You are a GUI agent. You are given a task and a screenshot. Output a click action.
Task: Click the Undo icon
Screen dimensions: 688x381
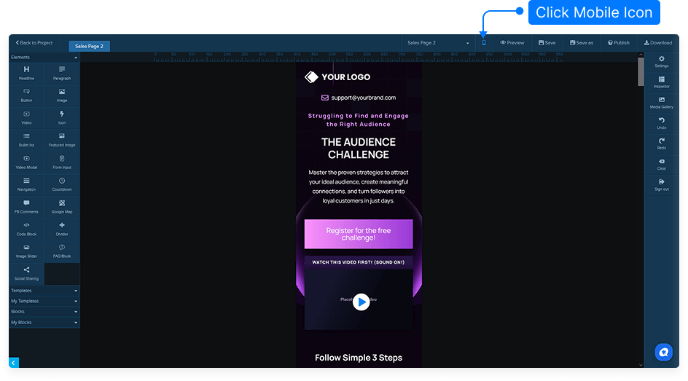pyautogui.click(x=661, y=122)
